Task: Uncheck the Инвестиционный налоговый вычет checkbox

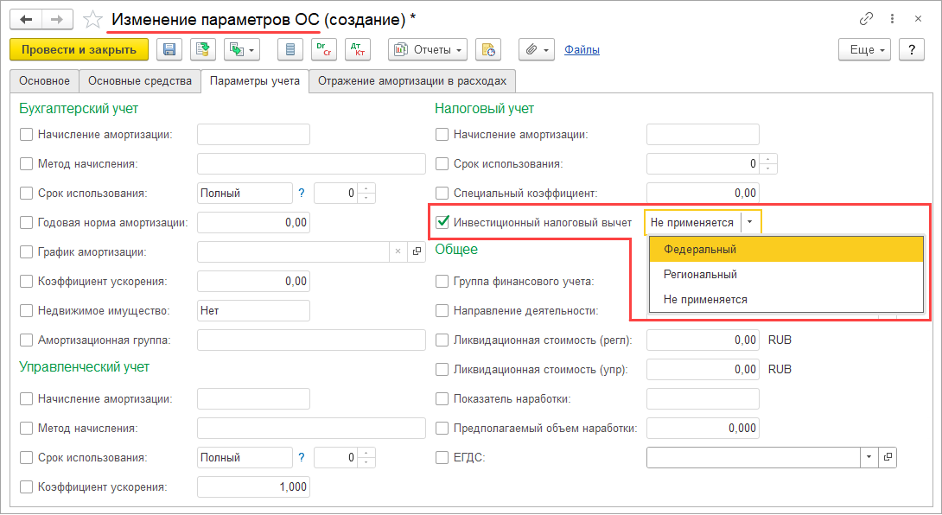Action: coord(442,222)
